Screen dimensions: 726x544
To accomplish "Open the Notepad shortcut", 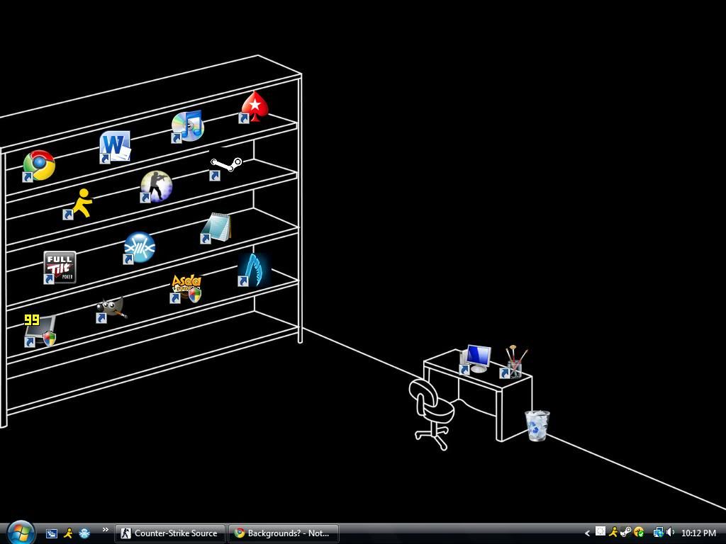I will pos(216,227).
